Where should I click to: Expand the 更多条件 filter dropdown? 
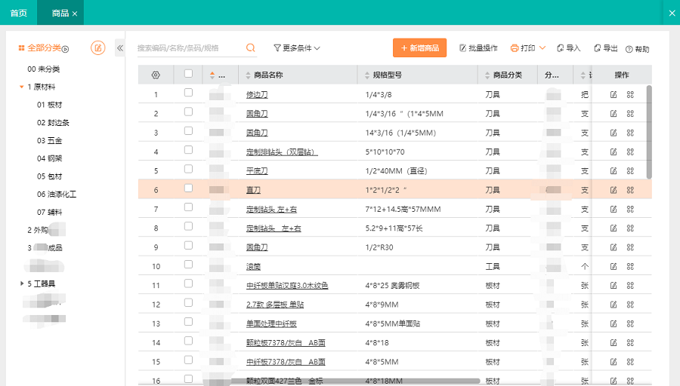point(297,47)
